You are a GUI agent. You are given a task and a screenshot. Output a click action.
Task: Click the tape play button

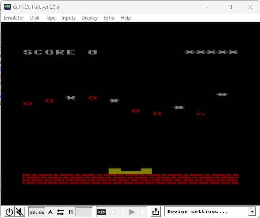(x=132, y=212)
